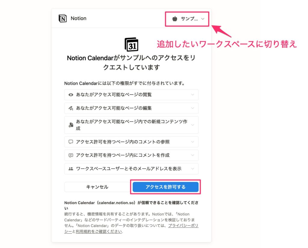Viewport: 308px width, 248px height.
Task: Expand the コメントを作成 permission chevron
Action: pyautogui.click(x=192, y=155)
